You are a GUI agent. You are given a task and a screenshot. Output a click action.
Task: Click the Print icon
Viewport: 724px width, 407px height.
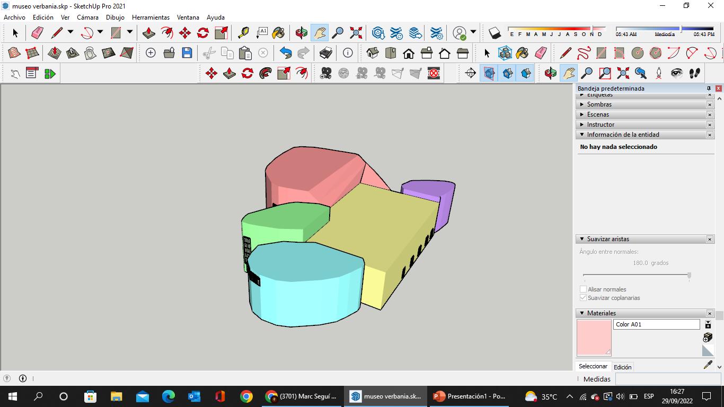(x=326, y=53)
